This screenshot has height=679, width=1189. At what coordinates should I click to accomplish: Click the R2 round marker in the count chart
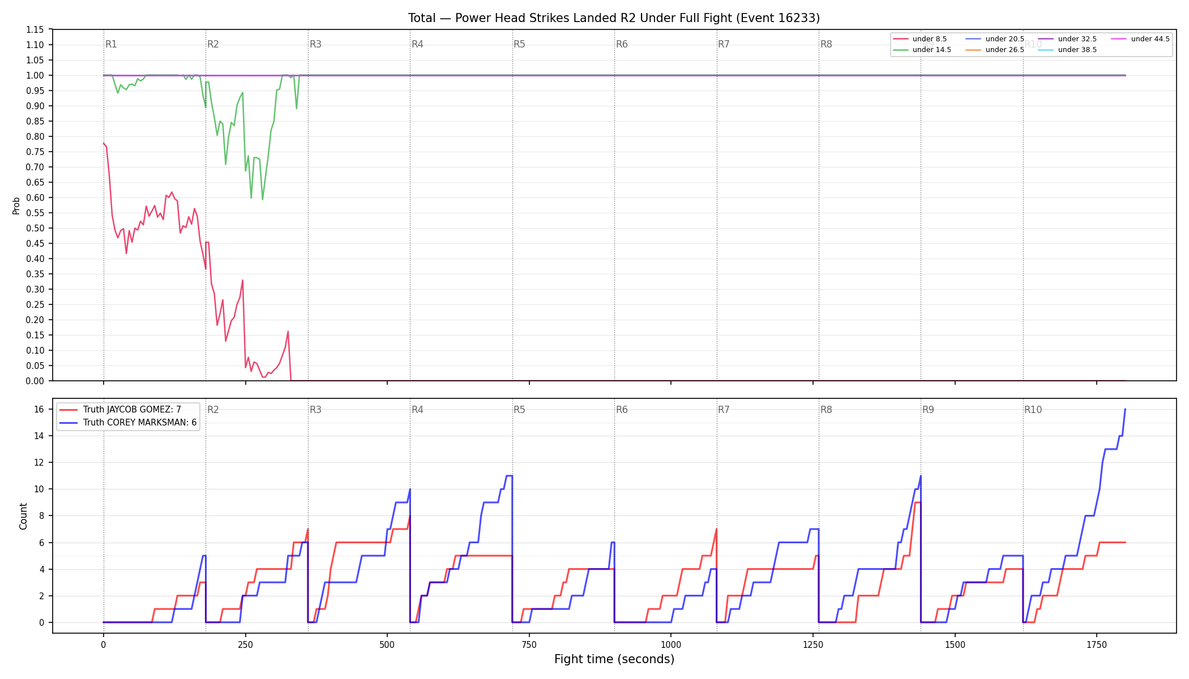click(213, 410)
